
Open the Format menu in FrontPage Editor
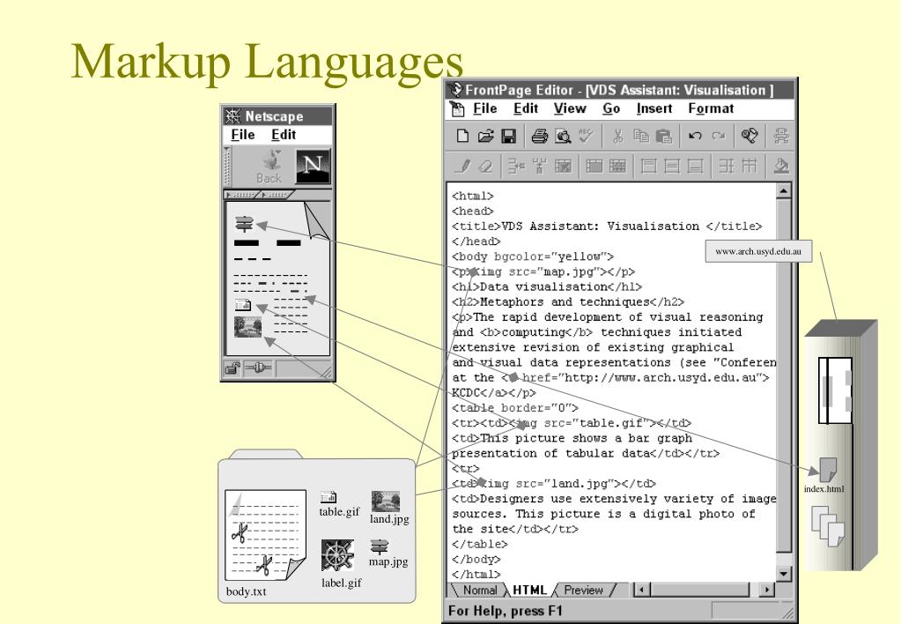(711, 108)
